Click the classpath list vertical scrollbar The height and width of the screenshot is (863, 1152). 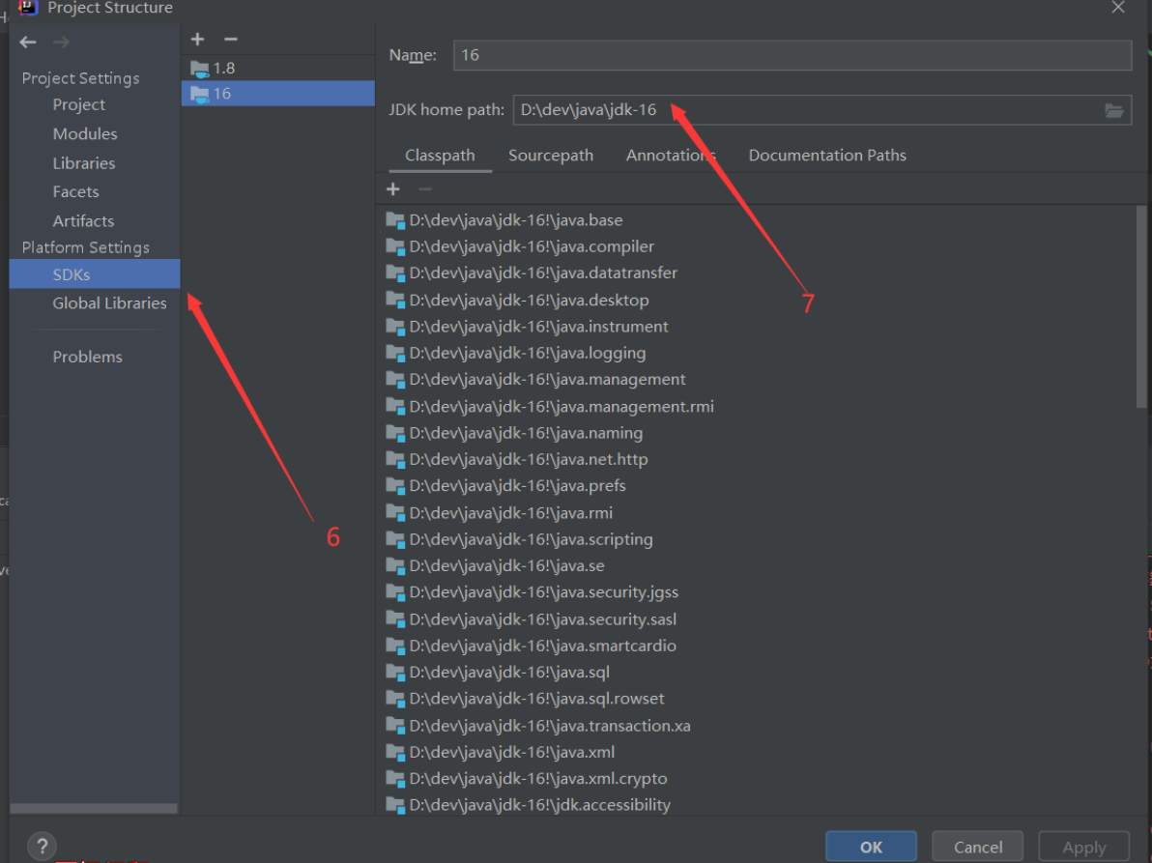coord(1141,307)
